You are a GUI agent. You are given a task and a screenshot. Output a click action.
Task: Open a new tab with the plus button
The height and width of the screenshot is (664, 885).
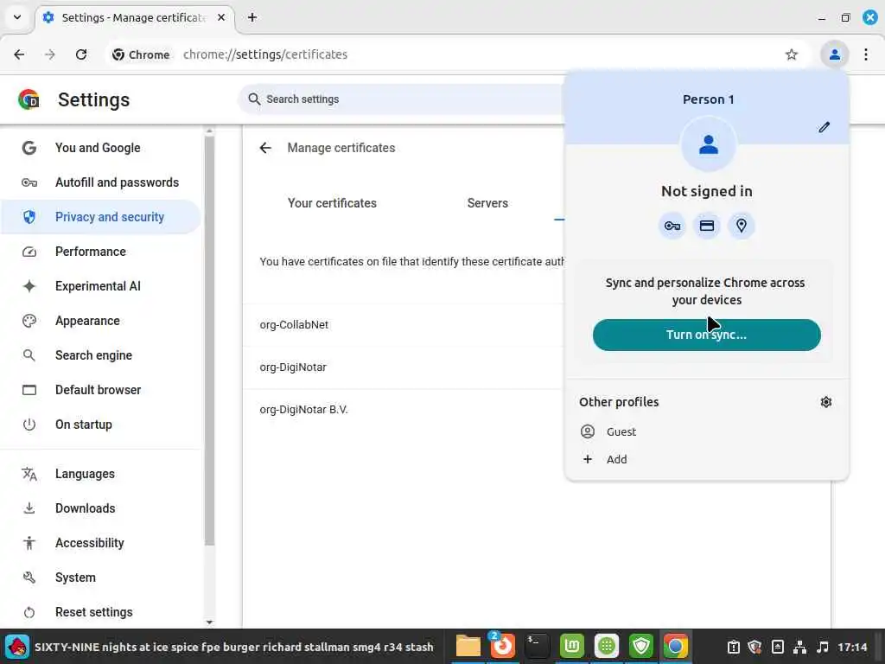[252, 17]
